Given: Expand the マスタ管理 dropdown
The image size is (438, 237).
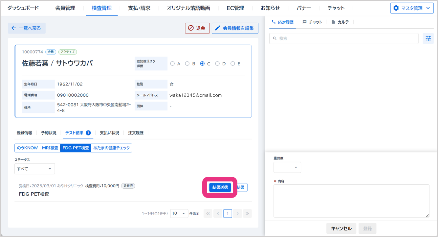Looking at the screenshot, I should pos(412,8).
